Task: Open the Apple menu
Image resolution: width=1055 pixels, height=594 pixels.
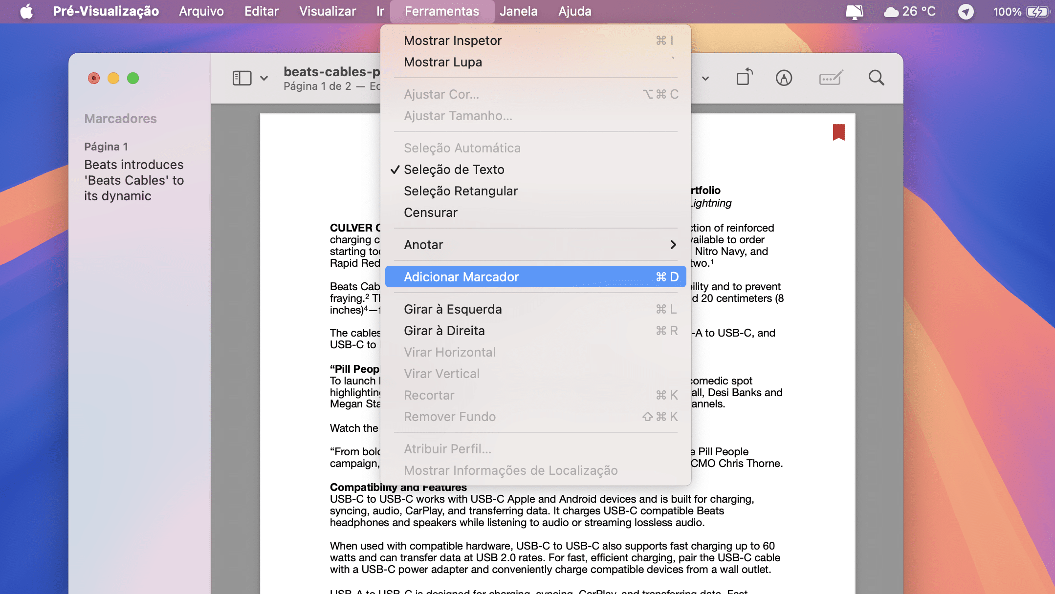Action: point(26,11)
